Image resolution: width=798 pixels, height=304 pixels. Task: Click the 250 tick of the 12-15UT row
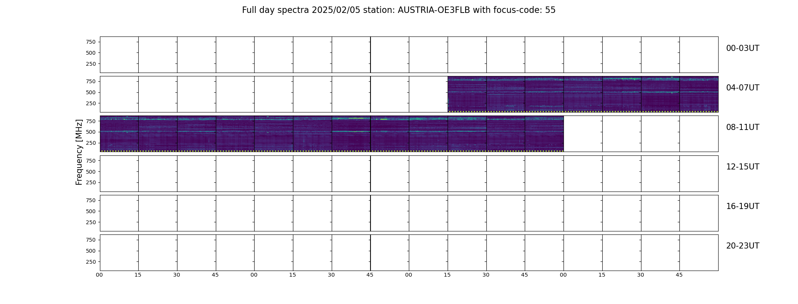coord(91,183)
